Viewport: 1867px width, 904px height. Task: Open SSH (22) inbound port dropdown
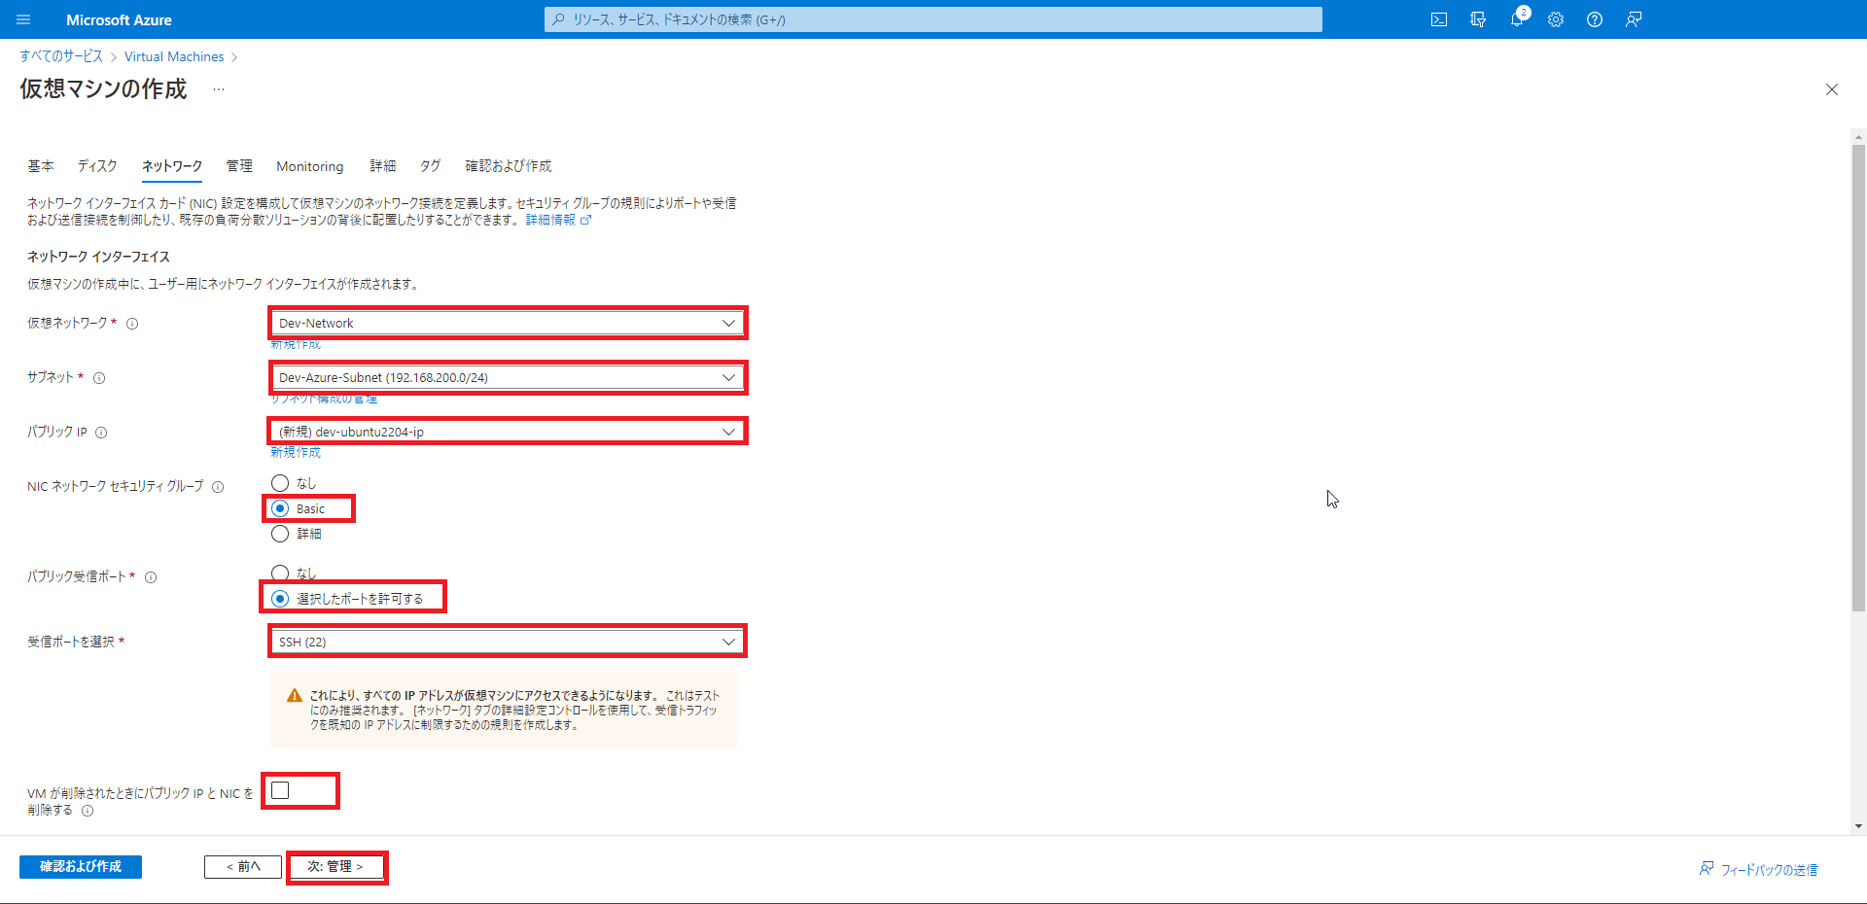coord(508,642)
